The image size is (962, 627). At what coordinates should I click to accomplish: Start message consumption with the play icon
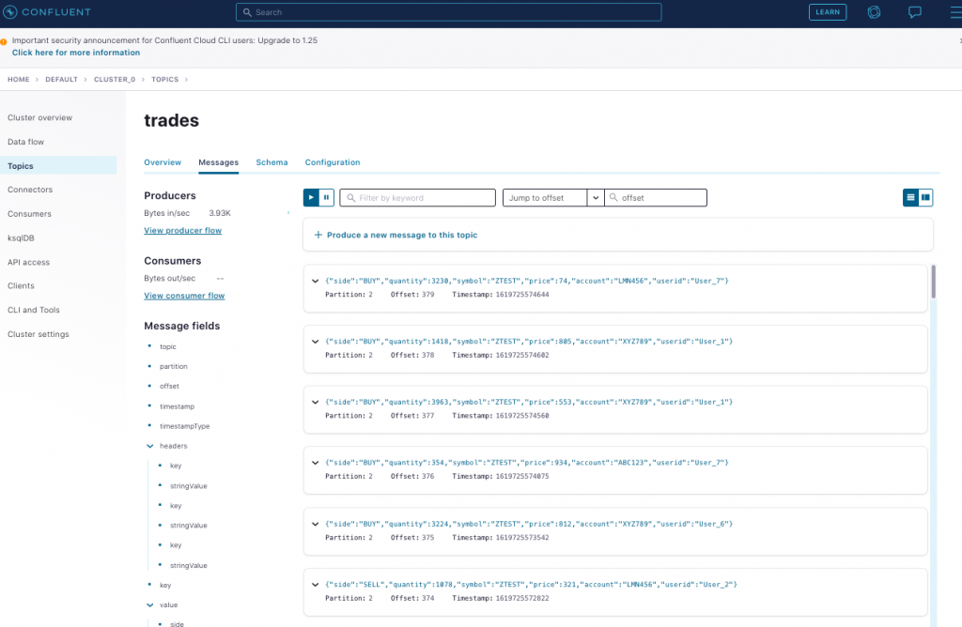click(x=310, y=197)
